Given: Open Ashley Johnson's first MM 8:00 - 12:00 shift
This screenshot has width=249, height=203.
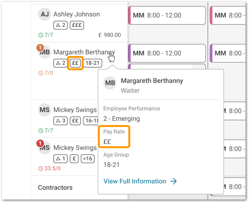Looking at the screenshot, I should pos(167,15).
